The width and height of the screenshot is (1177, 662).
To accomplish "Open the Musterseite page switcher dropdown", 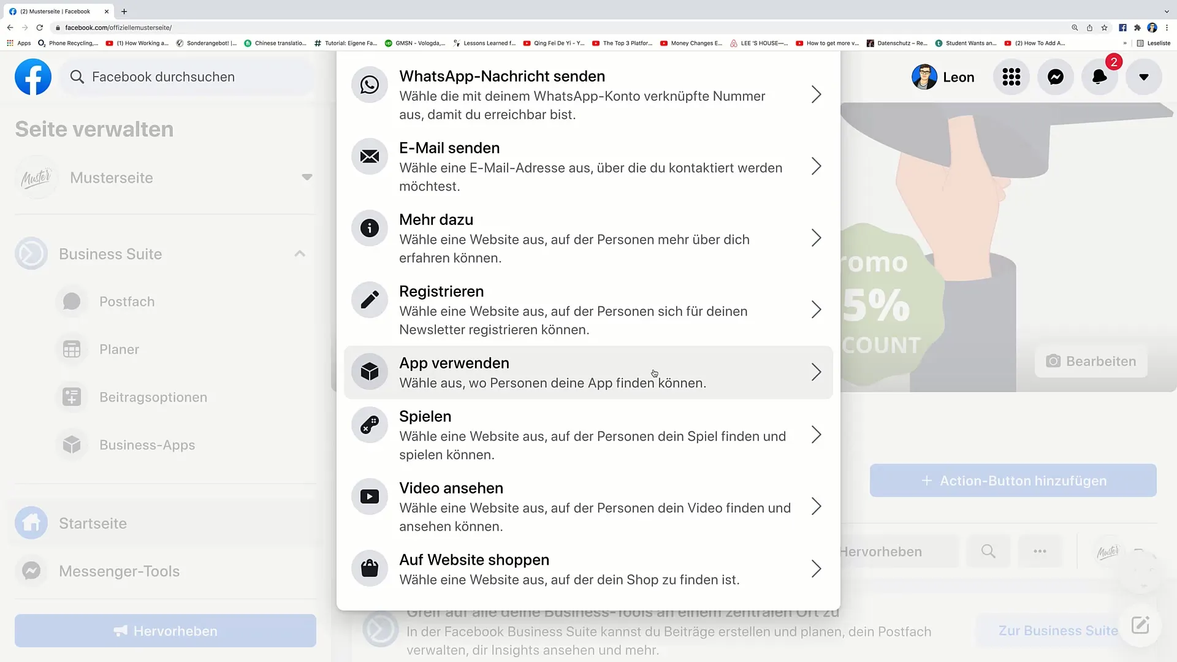I will (307, 177).
